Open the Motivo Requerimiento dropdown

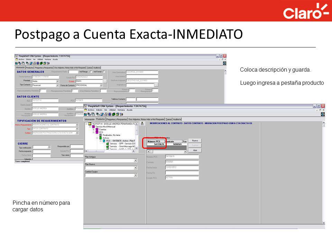[x=77, y=125]
